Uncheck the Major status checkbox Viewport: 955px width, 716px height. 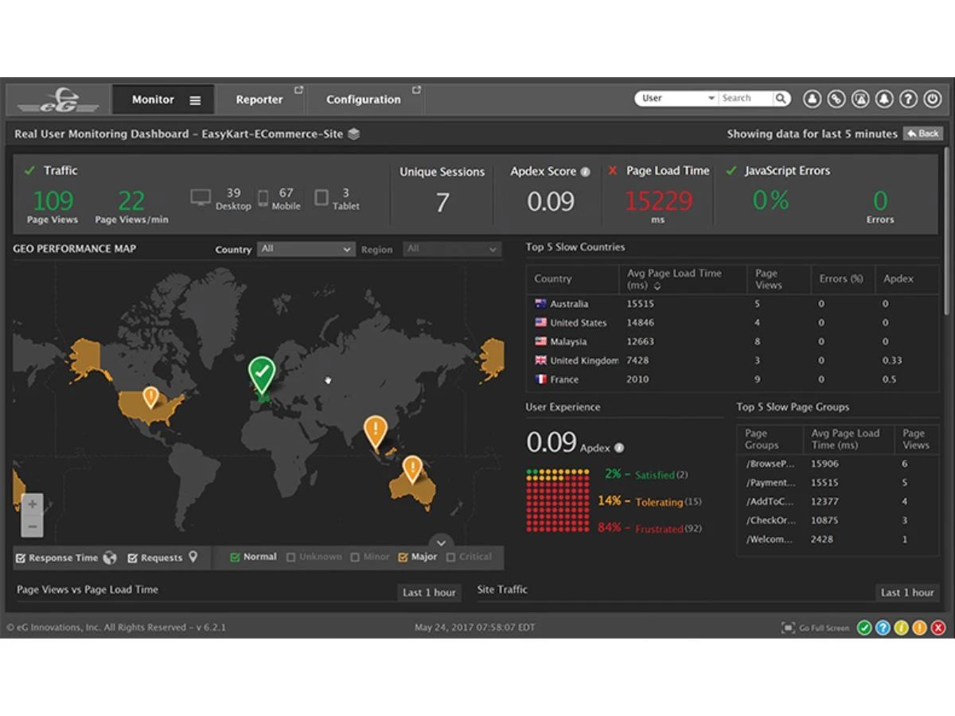[x=403, y=558]
